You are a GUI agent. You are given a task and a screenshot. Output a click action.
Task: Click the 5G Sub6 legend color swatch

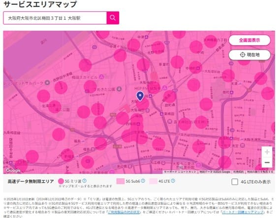click(x=121, y=181)
